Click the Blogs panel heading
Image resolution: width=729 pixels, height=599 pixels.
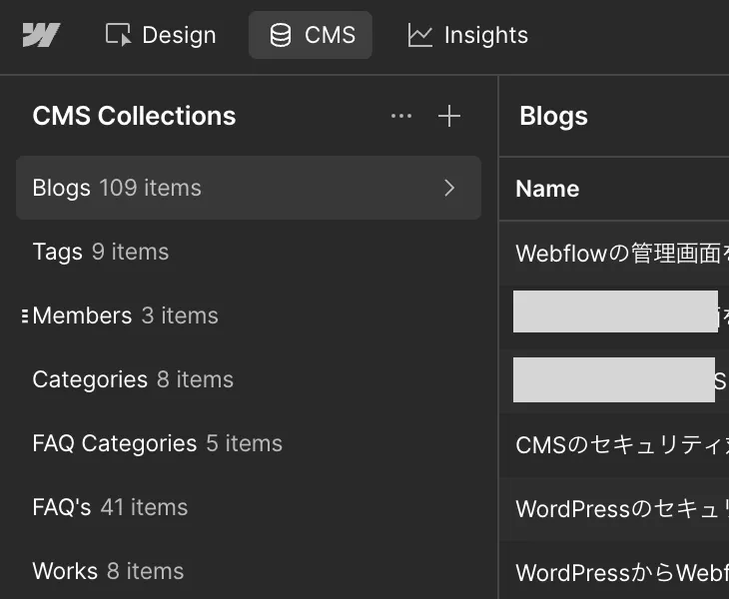point(553,116)
